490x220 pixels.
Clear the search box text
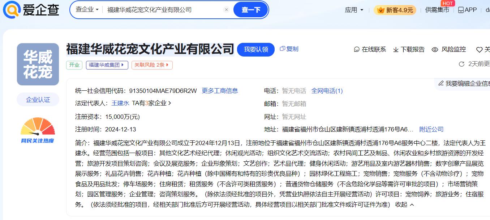point(227,10)
